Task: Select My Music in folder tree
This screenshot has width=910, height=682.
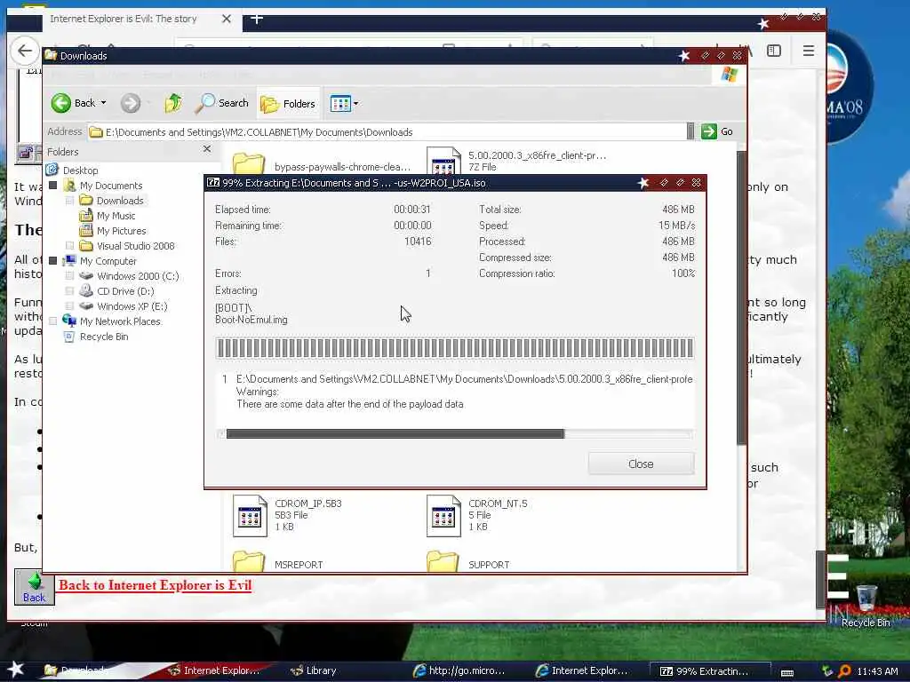Action: pos(116,216)
